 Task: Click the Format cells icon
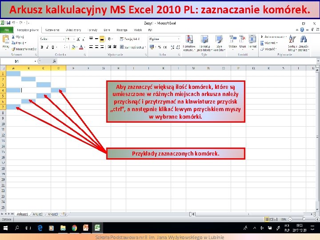click(252, 39)
